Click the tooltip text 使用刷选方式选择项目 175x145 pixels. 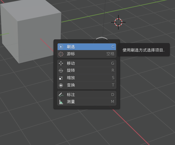point(144,50)
